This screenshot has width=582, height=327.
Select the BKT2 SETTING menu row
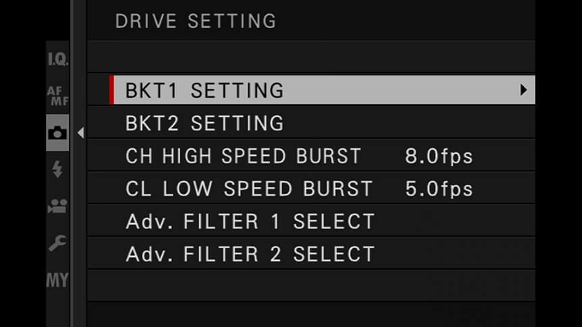tap(311, 123)
